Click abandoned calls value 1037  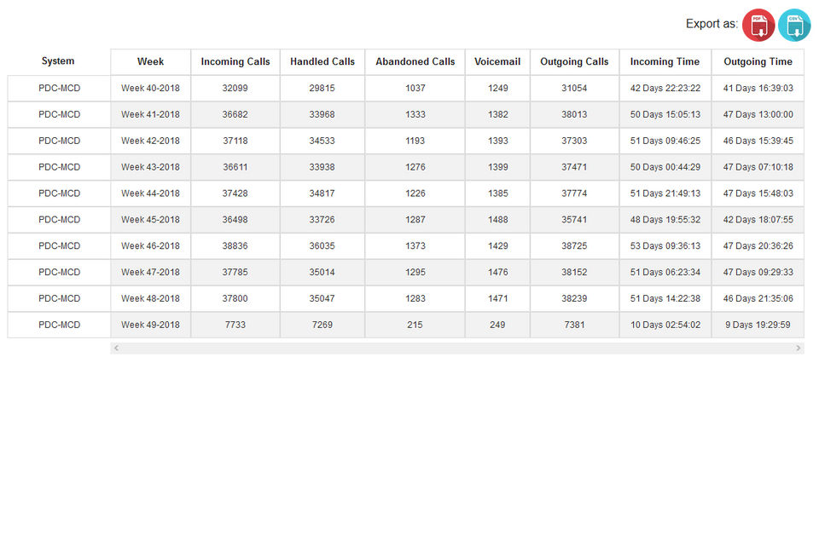[x=415, y=89]
